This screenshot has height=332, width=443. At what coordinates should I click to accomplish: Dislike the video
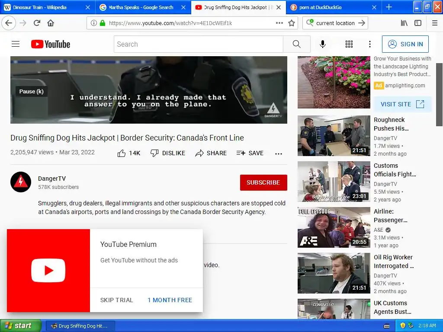click(167, 153)
